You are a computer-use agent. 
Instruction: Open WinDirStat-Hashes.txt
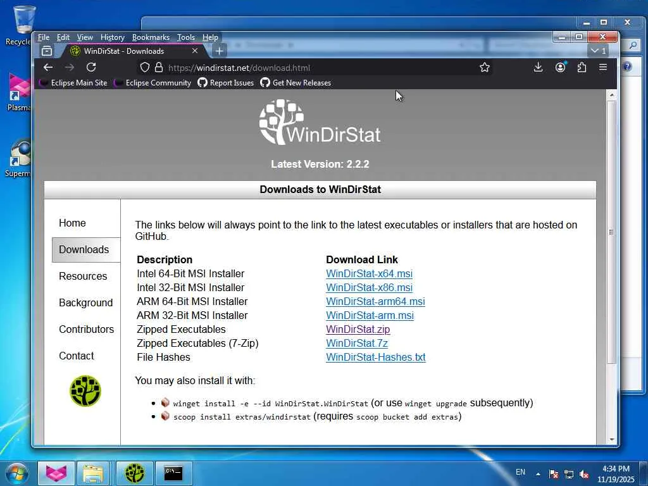click(x=376, y=358)
